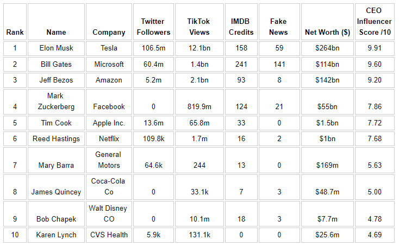
Task: Click the Walt Disney CO cell
Action: click(108, 213)
